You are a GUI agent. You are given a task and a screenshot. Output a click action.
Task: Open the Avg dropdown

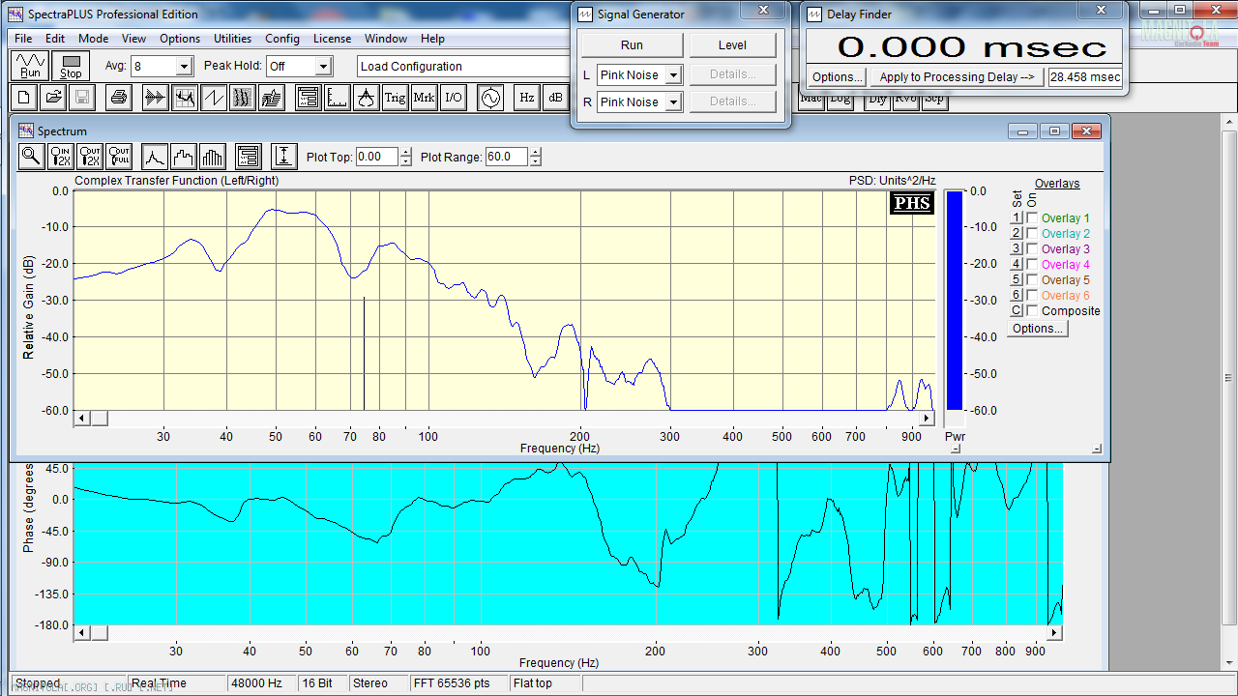coord(185,67)
